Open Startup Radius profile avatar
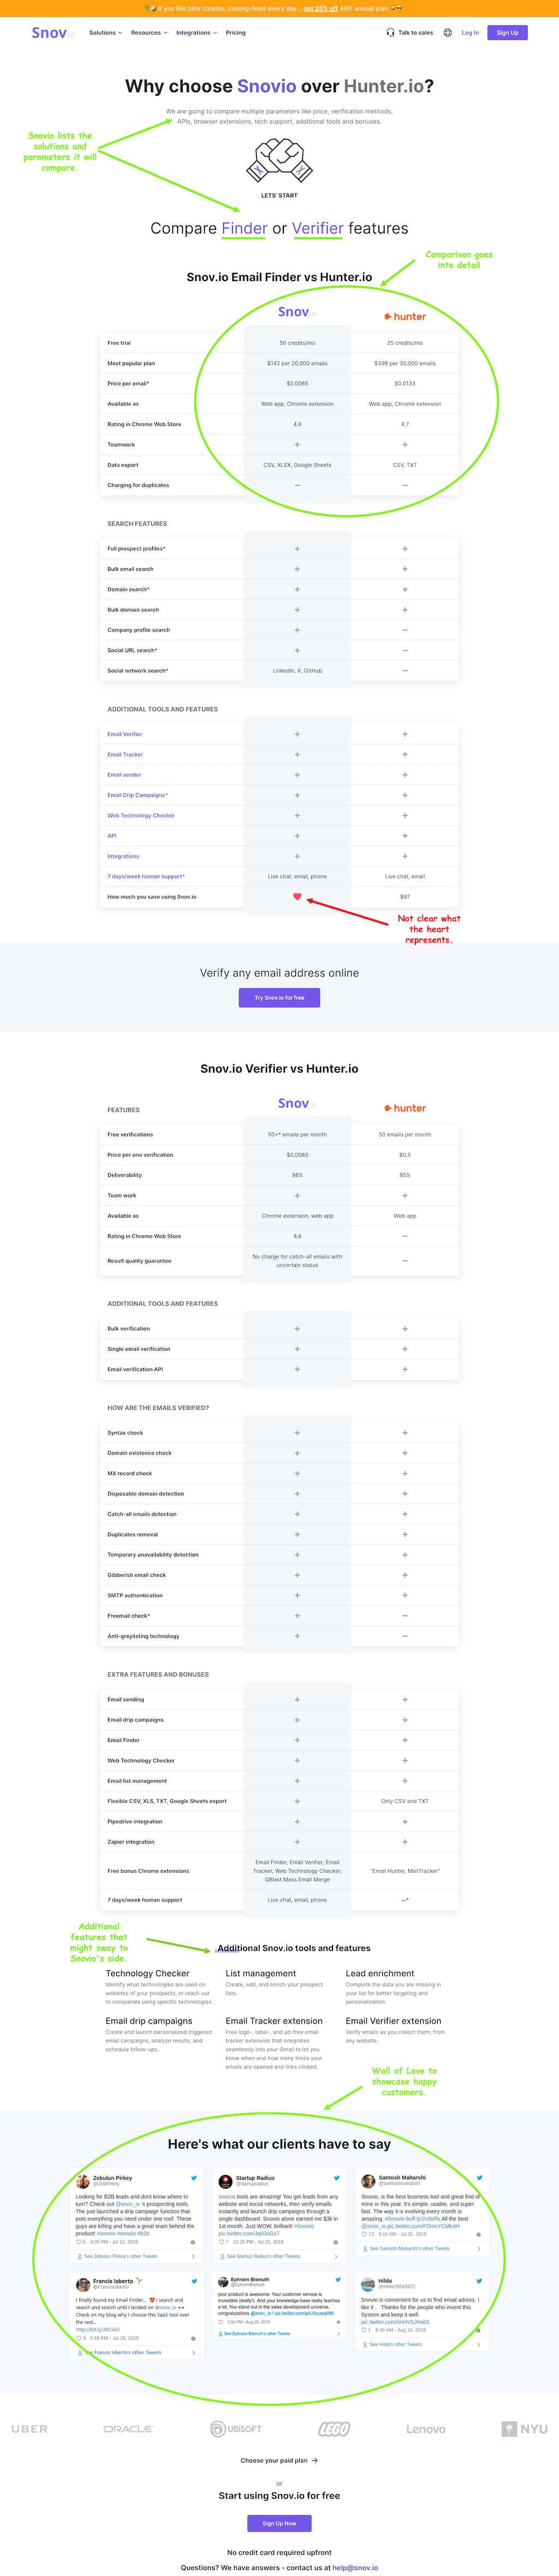The image size is (559, 2576). [x=226, y=2181]
